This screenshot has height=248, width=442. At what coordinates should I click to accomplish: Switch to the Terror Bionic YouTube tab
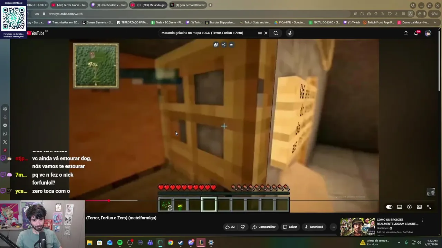(x=69, y=5)
